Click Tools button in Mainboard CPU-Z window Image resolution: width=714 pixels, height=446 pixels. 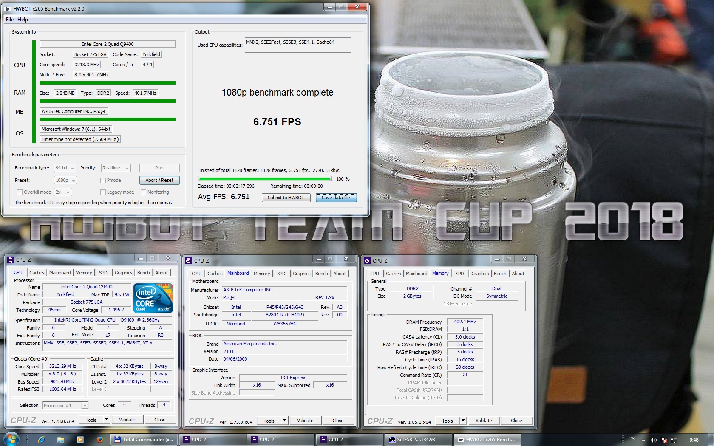(x=269, y=421)
